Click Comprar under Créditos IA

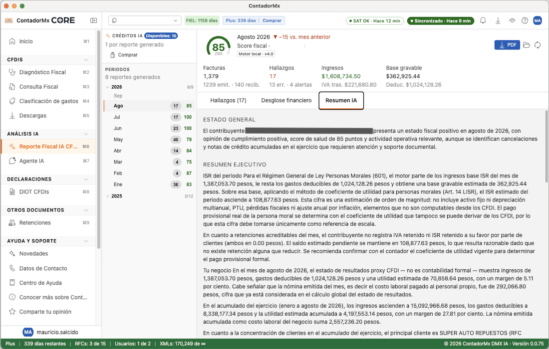pos(124,55)
